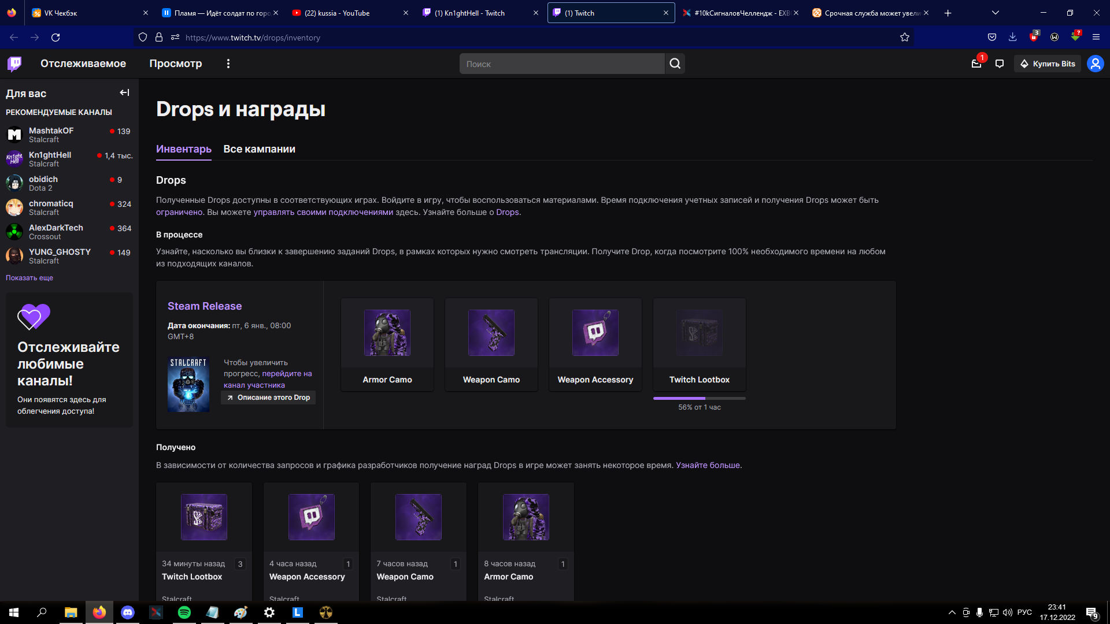1110x624 pixels.
Task: Click the STALCRAFT game cover image
Action: 188,384
